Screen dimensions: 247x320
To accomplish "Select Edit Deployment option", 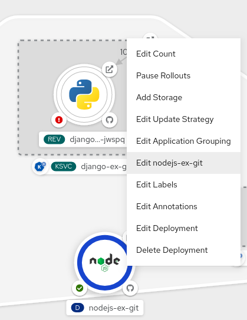I will point(183,229).
